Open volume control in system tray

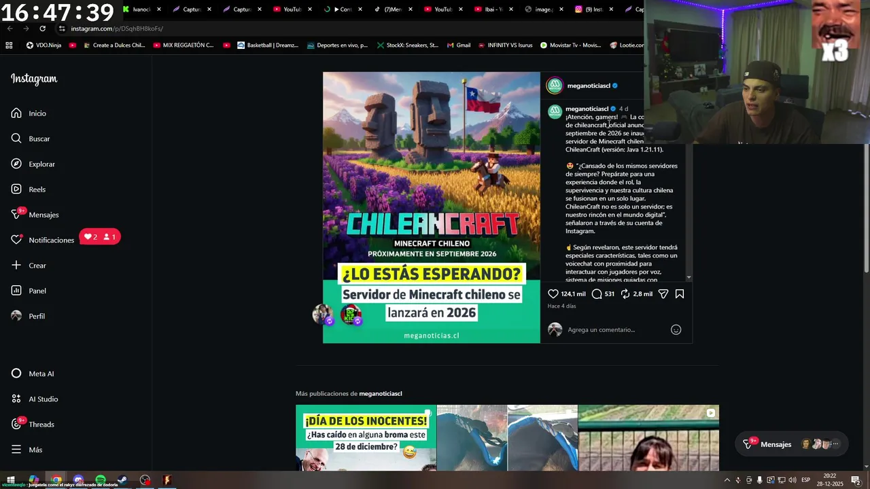tap(792, 480)
